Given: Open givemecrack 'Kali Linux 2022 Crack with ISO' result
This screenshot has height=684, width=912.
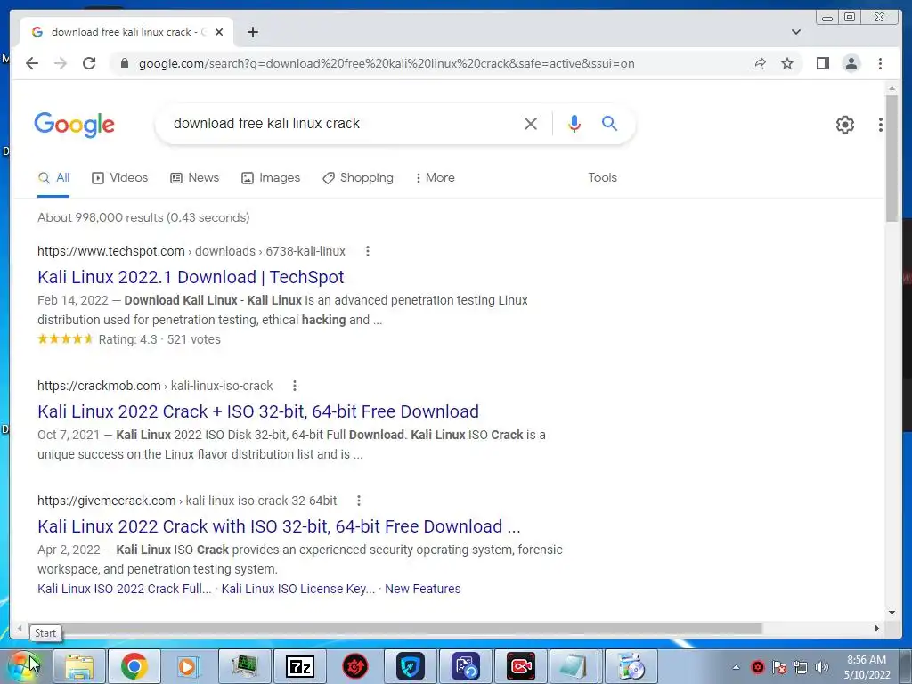Looking at the screenshot, I should pos(279,526).
